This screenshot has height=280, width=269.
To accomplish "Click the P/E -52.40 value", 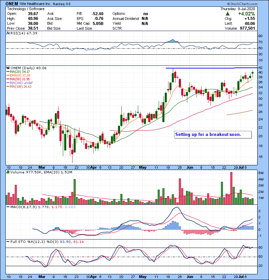I will click(98, 14).
